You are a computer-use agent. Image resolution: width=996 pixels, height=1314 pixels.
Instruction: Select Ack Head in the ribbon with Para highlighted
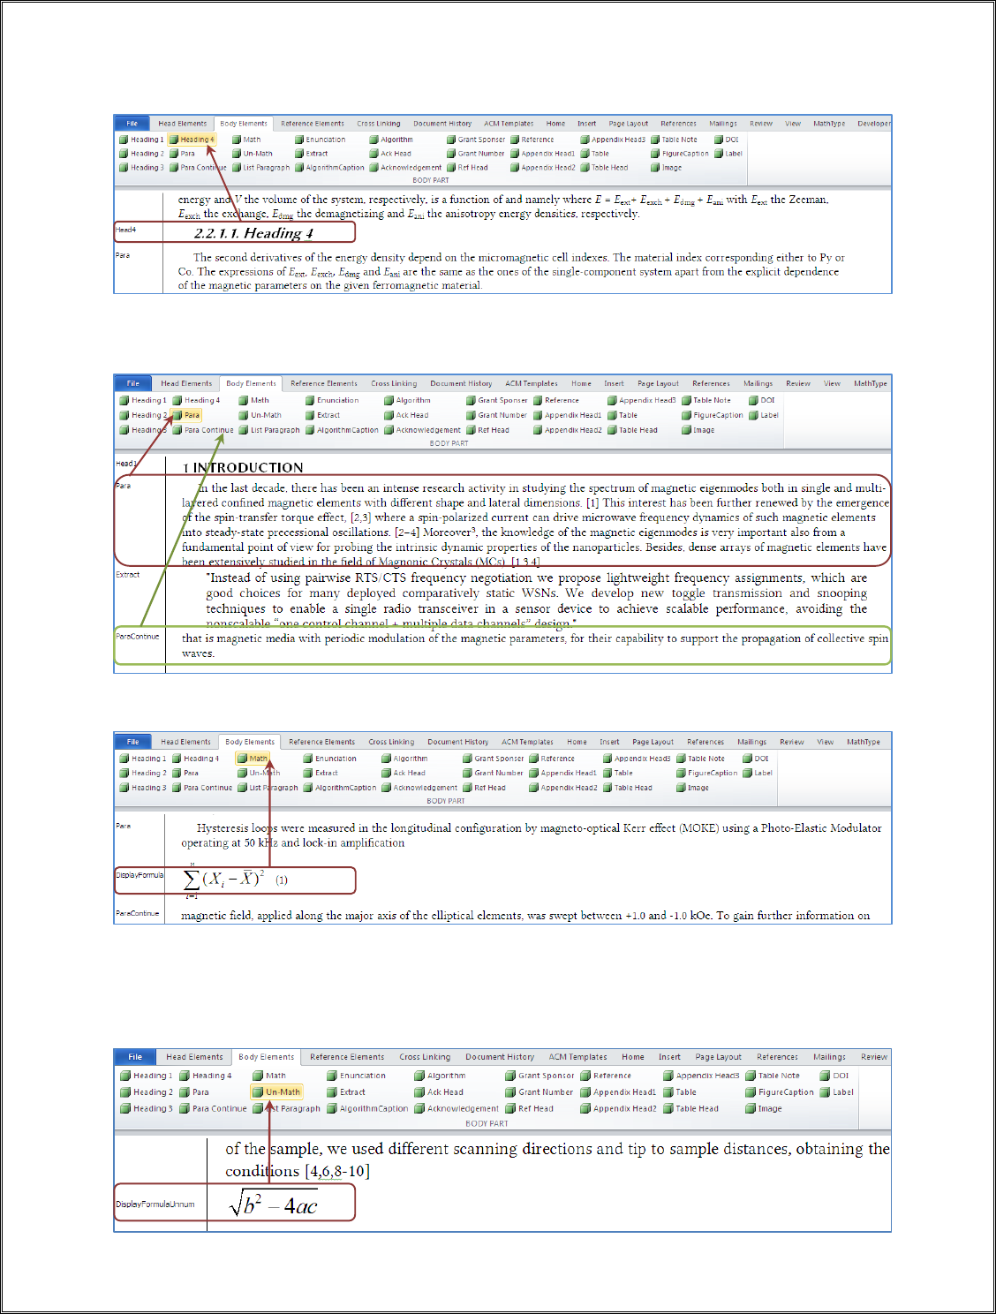click(x=406, y=415)
